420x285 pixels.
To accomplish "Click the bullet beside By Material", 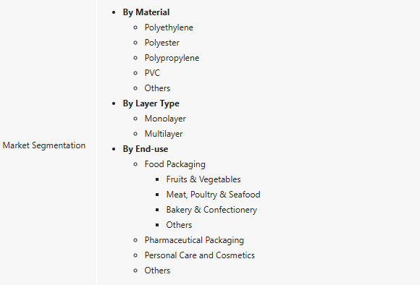I will point(114,12).
